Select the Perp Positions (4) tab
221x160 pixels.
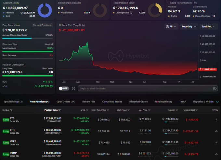click(39, 102)
